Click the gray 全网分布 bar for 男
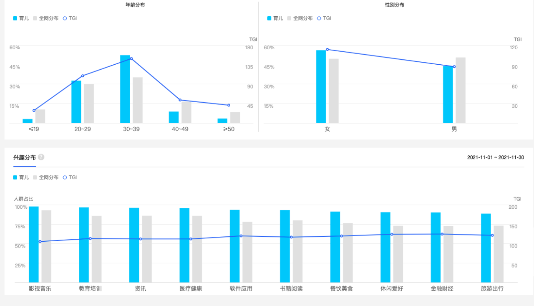This screenshot has width=534, height=306. pos(461,90)
